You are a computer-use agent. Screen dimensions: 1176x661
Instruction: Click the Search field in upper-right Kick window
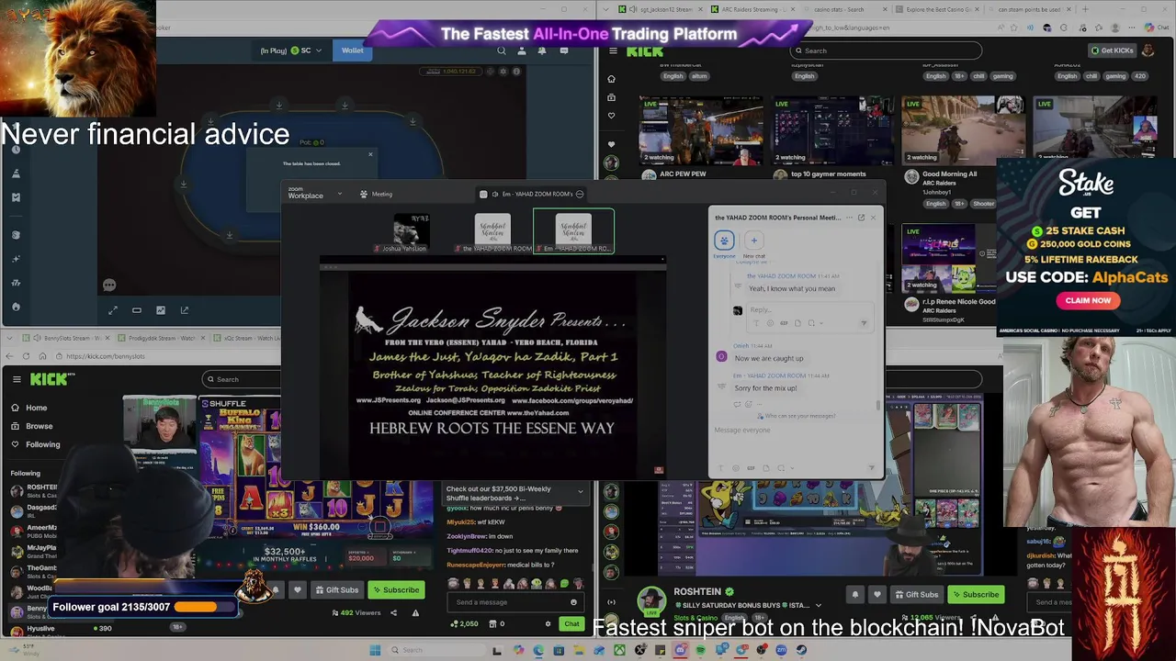click(886, 50)
